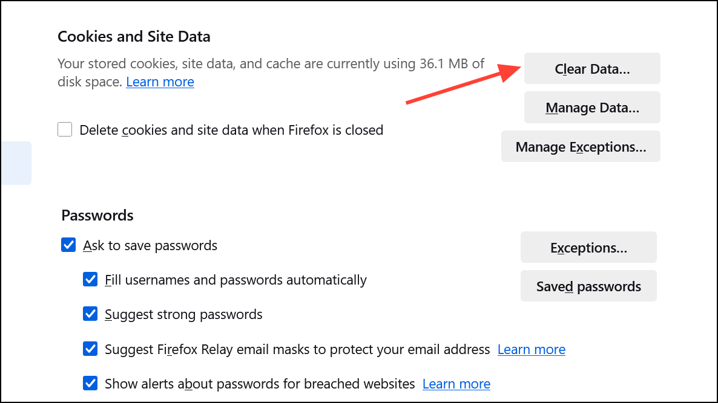The height and width of the screenshot is (403, 718).
Task: Select the highlighted sidebar item on left edge
Action: coord(16,163)
